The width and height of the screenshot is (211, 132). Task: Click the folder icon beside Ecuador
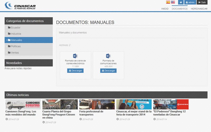point(9,27)
